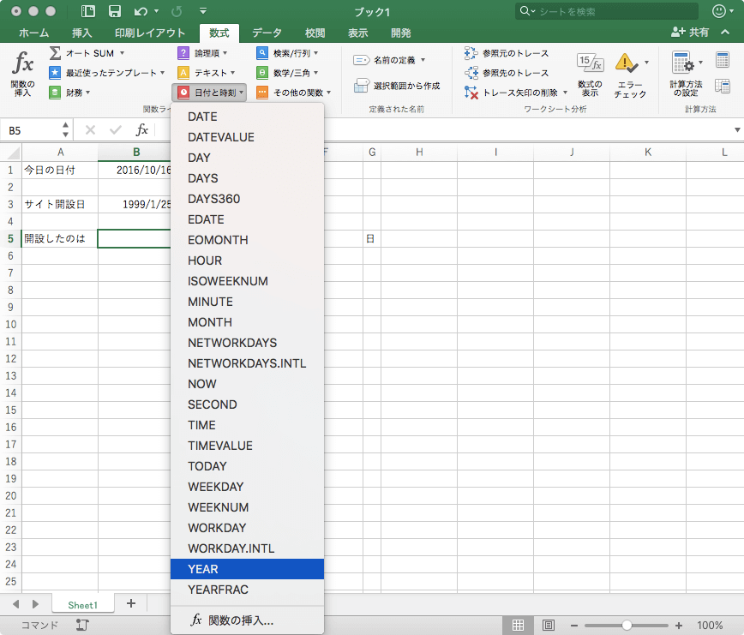744x635 pixels.
Task: Open the Lookup & Reference magnifier icon
Action: [x=262, y=53]
